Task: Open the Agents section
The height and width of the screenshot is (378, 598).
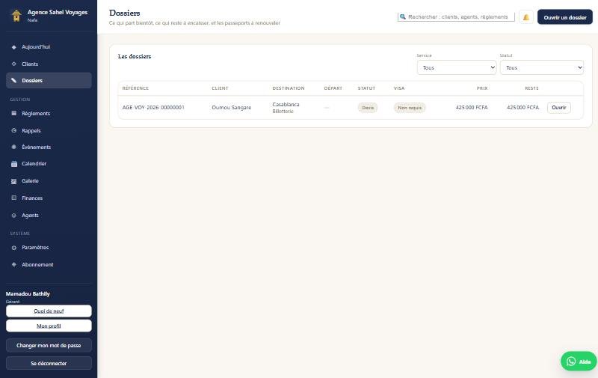Action: click(49, 216)
